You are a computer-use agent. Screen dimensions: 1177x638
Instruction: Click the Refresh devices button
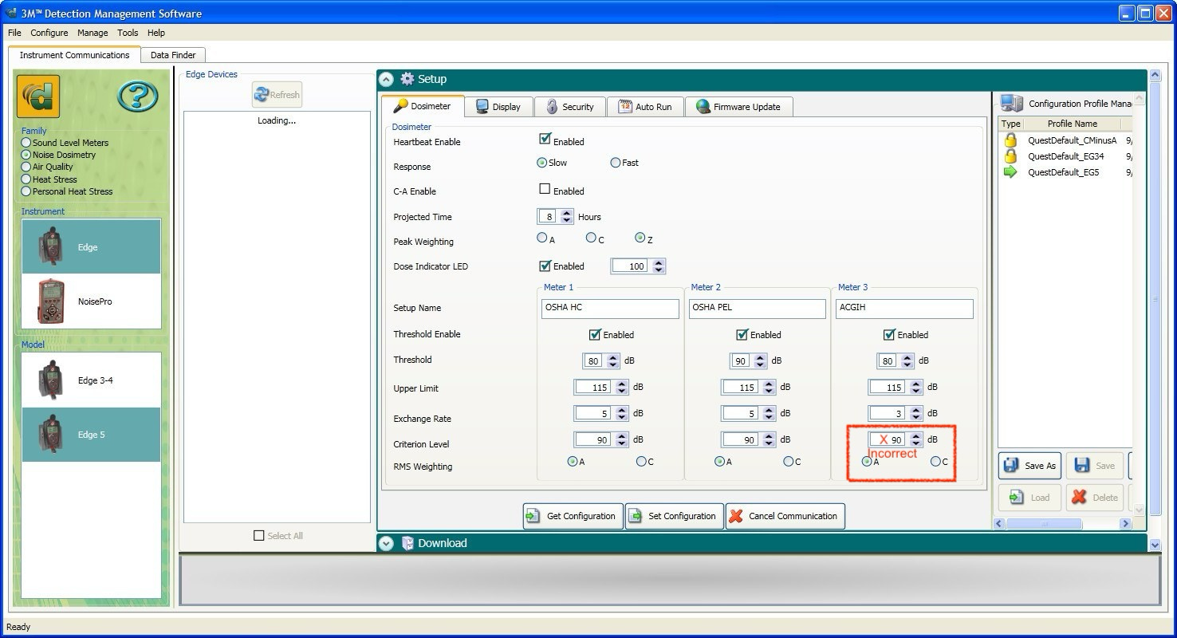[277, 94]
